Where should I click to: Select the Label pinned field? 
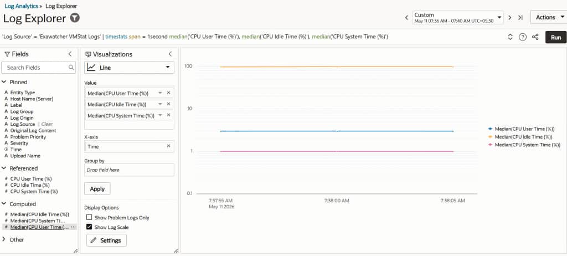16,105
